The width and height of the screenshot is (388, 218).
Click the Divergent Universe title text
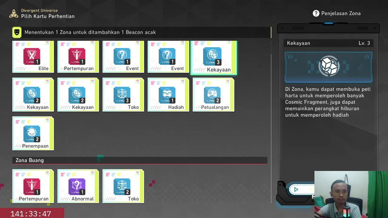(39, 11)
